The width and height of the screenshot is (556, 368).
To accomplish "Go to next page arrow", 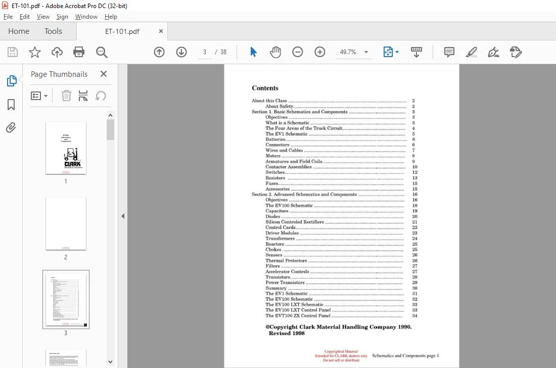I will pos(181,52).
